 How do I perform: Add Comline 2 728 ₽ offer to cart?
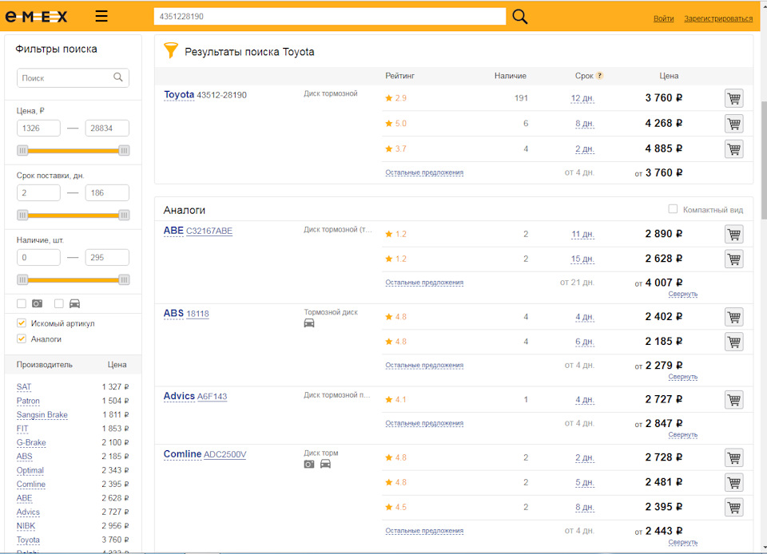(x=733, y=457)
